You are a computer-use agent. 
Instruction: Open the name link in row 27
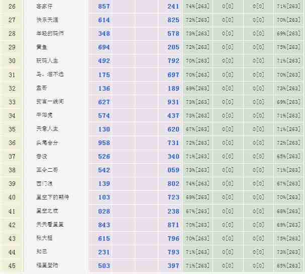point(47,20)
